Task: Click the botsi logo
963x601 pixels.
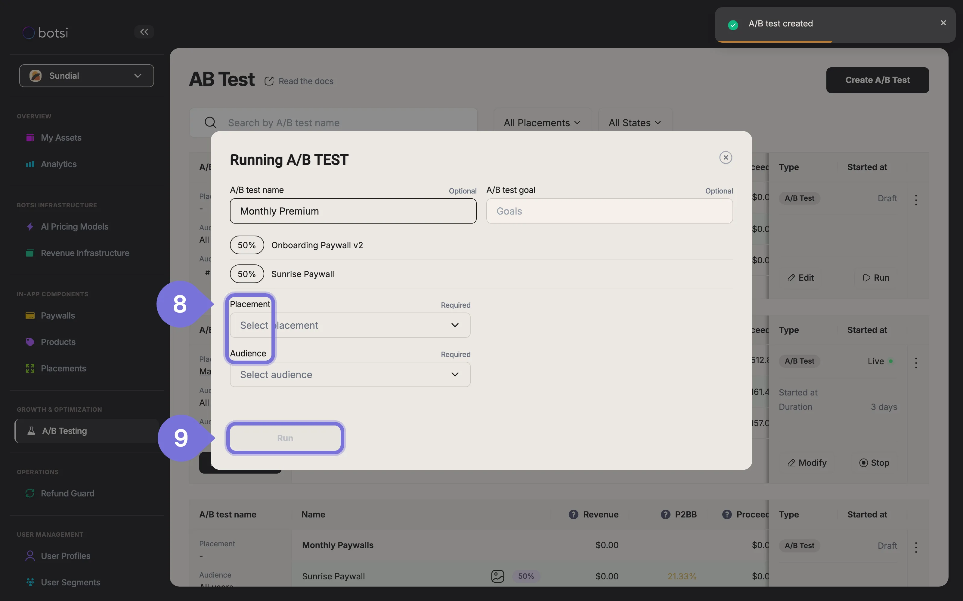Action: (45, 32)
